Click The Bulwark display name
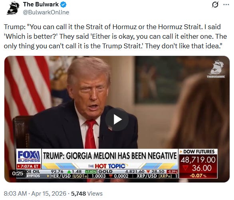 pyautogui.click(x=41, y=4)
